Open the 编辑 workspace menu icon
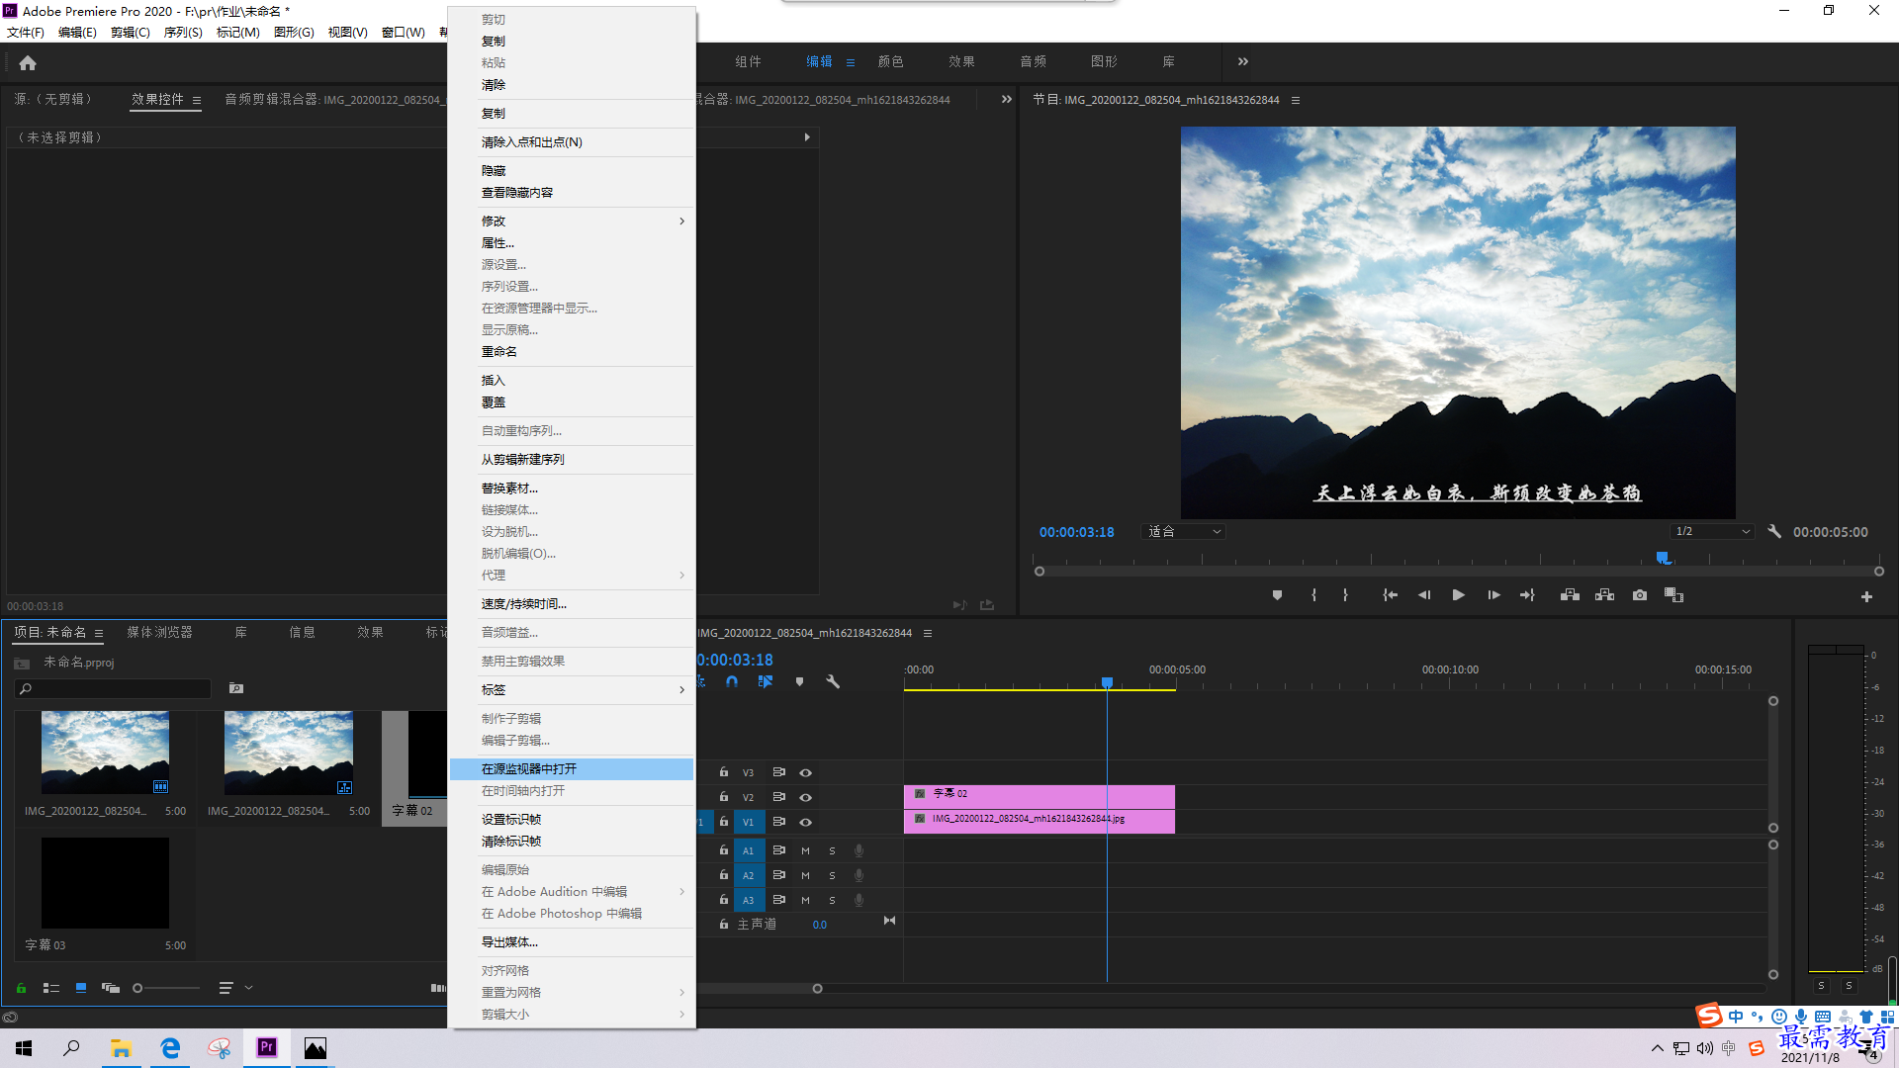The height and width of the screenshot is (1068, 1899). (x=851, y=62)
